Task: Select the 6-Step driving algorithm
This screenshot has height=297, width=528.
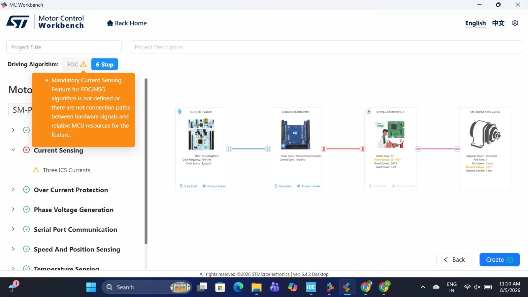Action: click(x=105, y=64)
